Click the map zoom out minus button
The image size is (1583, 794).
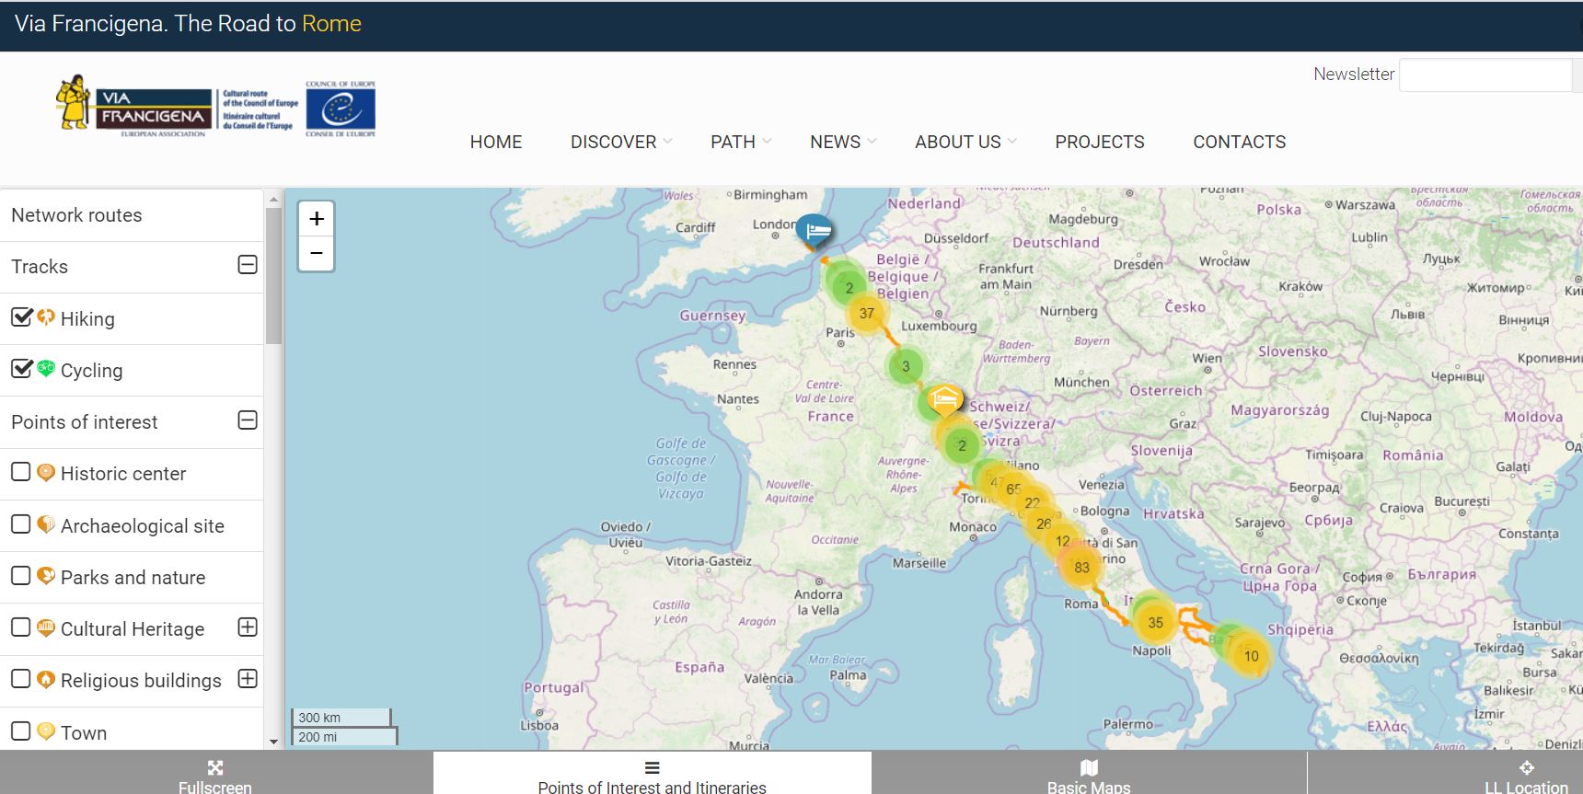(x=317, y=253)
